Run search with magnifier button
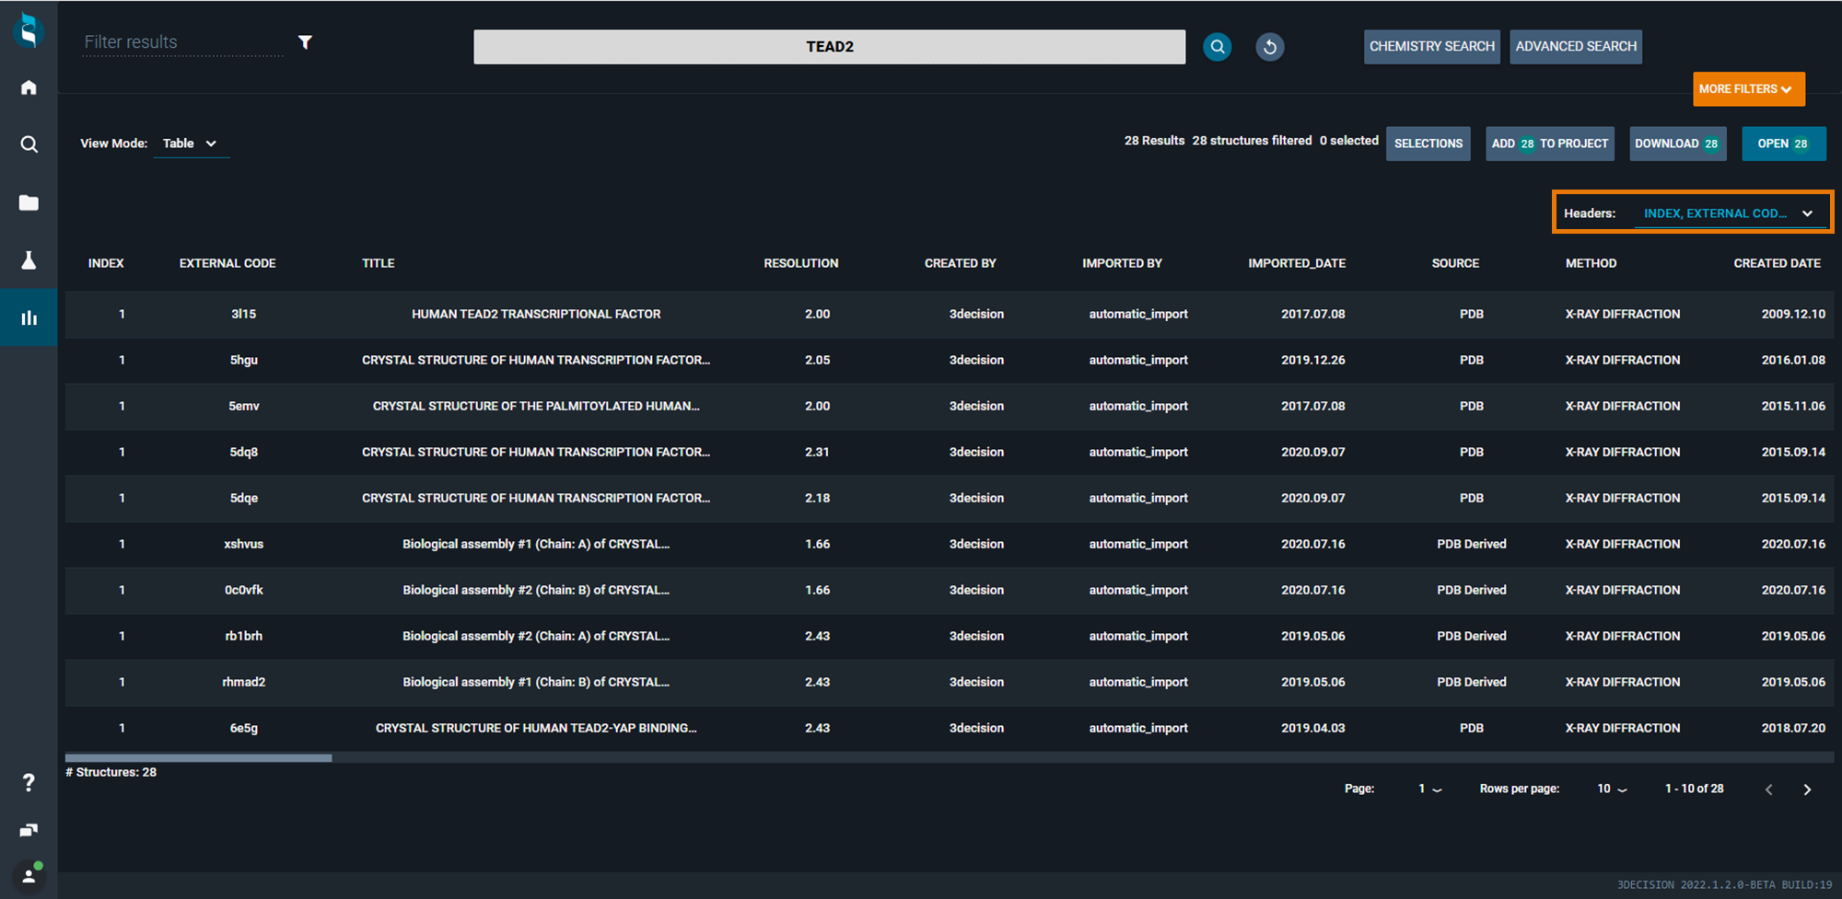Image resolution: width=1842 pixels, height=899 pixels. pos(1217,47)
